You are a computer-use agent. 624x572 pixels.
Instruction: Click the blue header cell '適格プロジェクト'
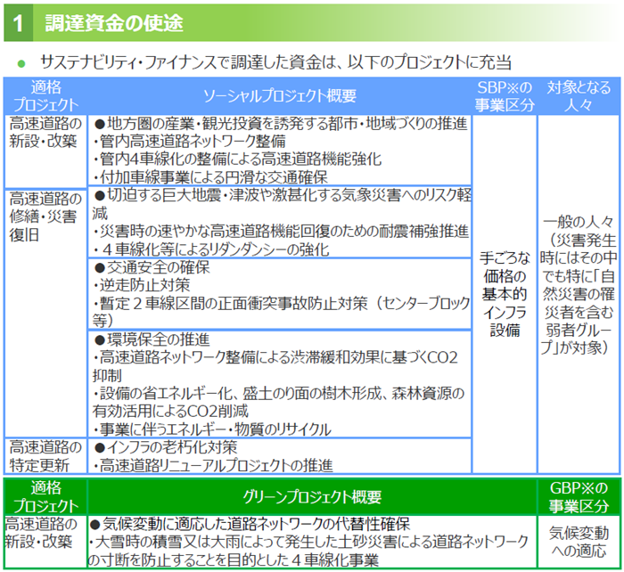tap(45, 96)
